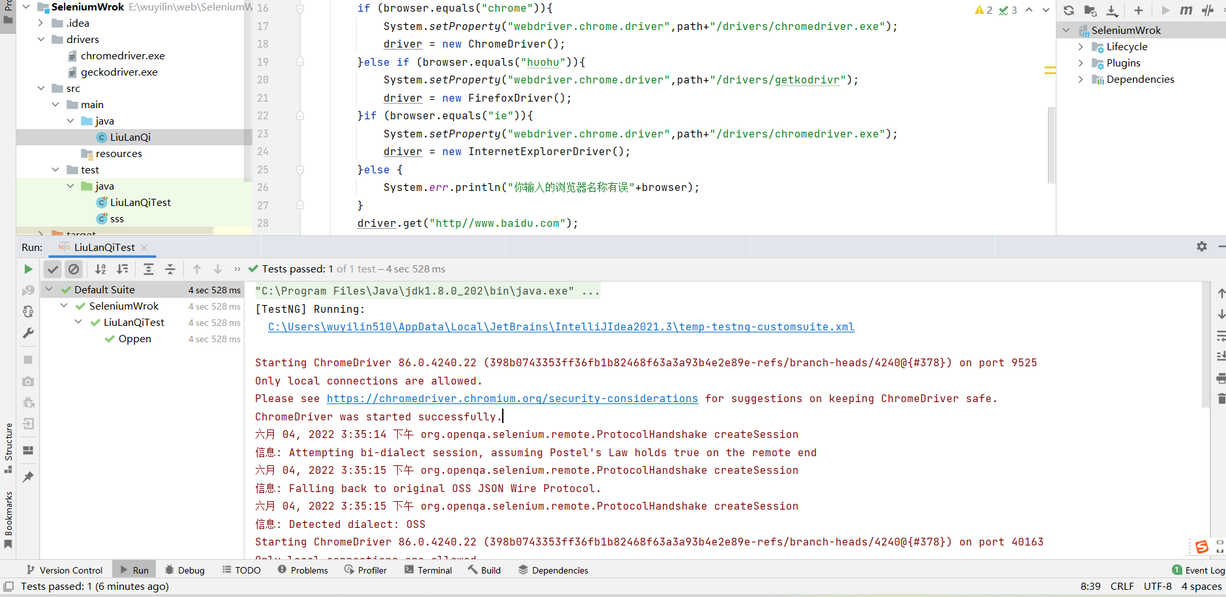Screen dimensions: 1226x597
Task: Click typo indicator showing 3
Action: click(1008, 10)
